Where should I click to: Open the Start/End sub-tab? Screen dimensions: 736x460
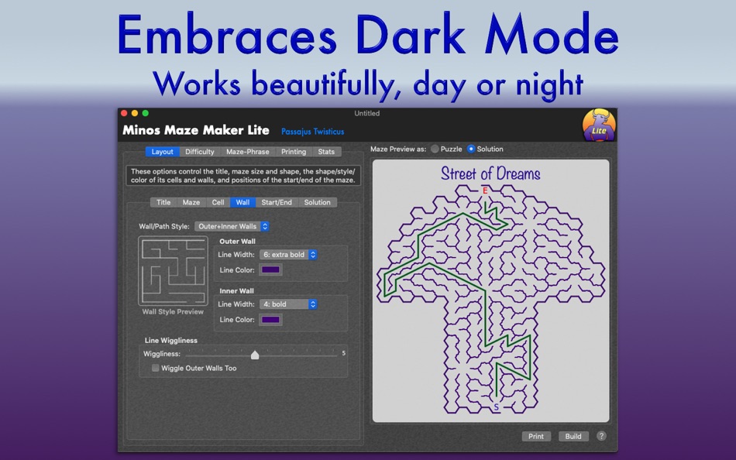(x=277, y=202)
